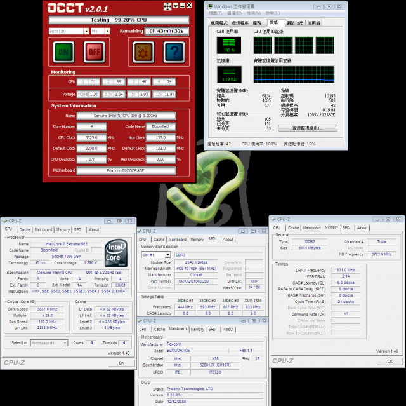Click the green ON button in OCCT
This screenshot has width=406, height=406.
tap(63, 52)
